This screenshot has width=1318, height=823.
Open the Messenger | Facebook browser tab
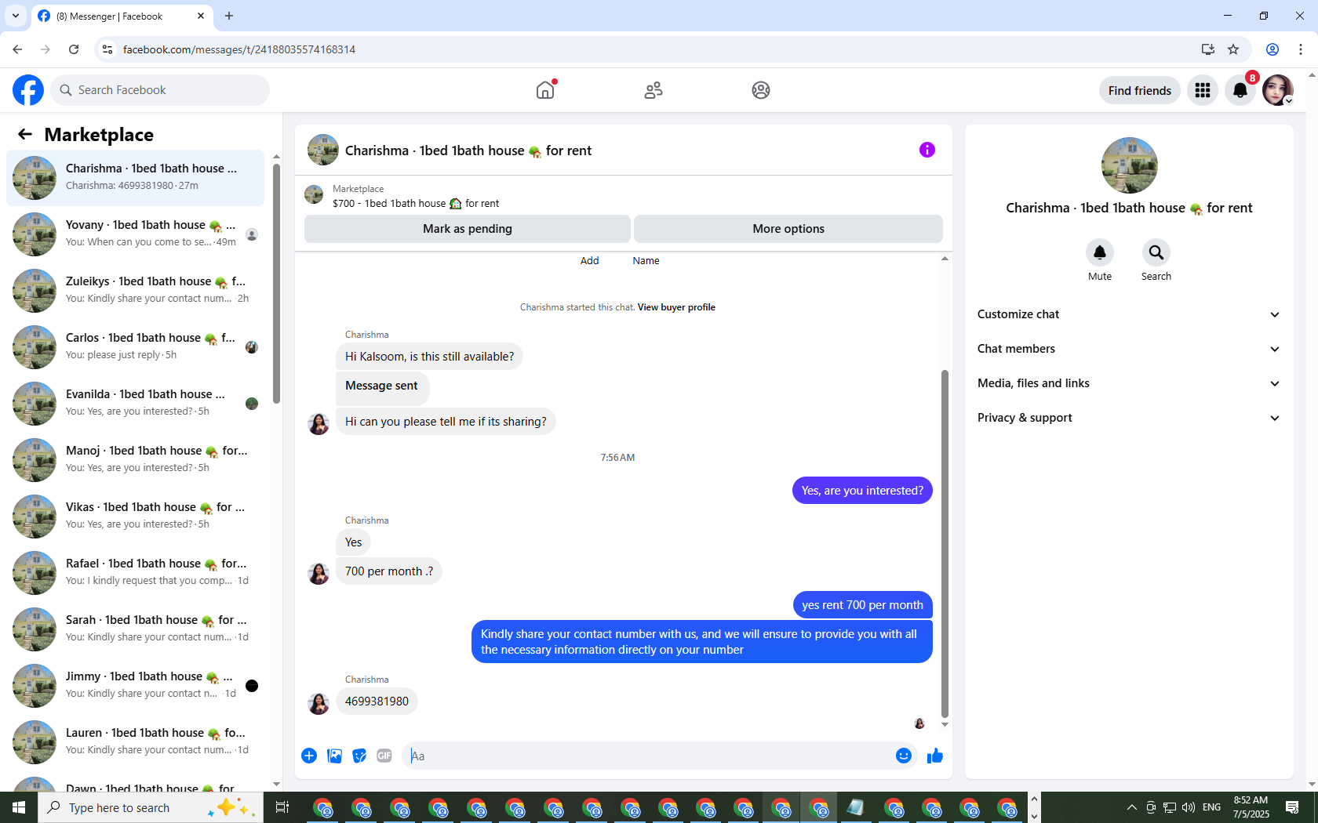pos(122,16)
